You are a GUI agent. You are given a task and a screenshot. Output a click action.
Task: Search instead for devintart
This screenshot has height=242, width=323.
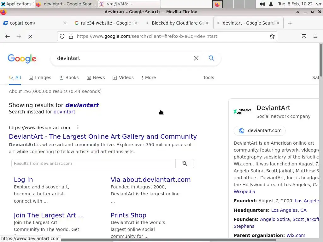(x=64, y=112)
